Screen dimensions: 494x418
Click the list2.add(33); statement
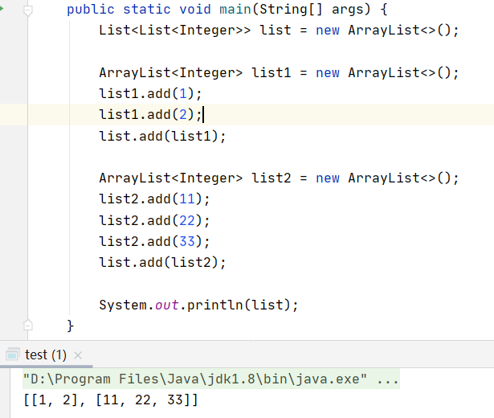tap(154, 241)
